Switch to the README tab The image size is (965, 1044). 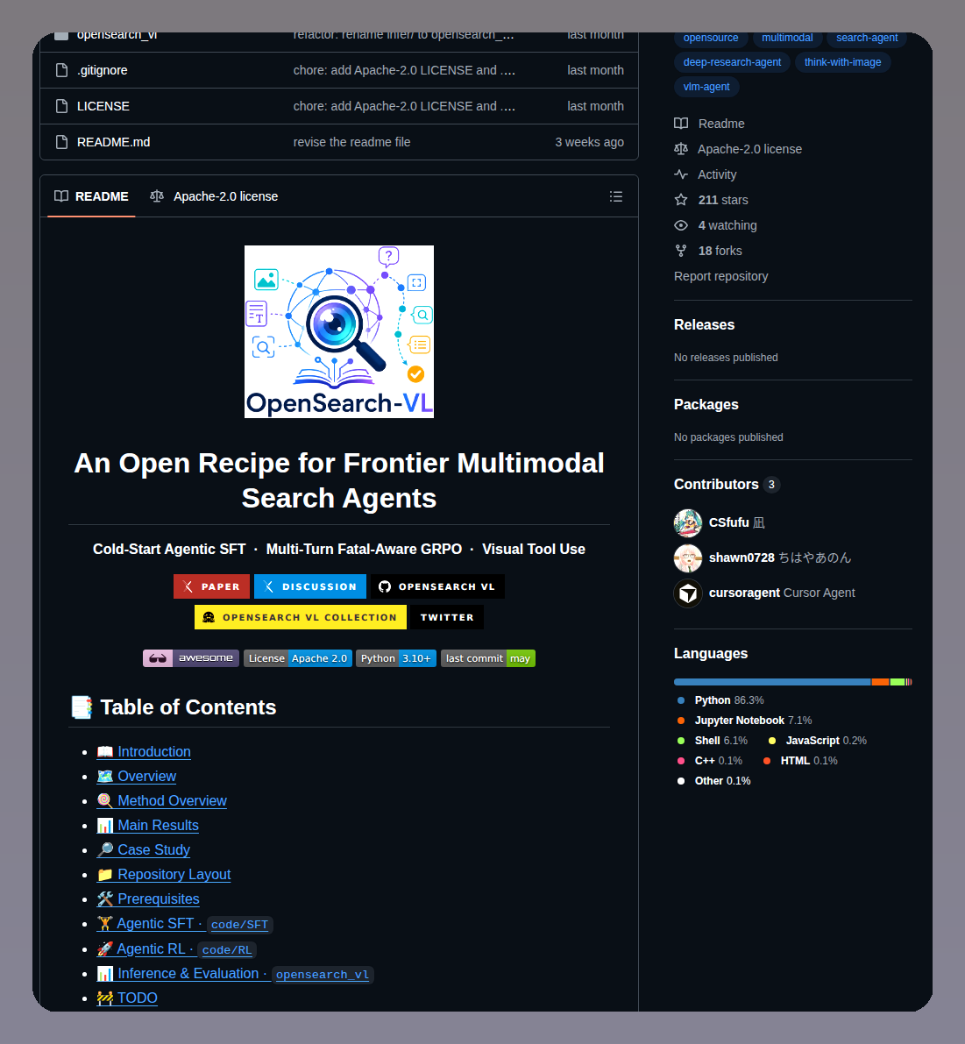(x=91, y=196)
